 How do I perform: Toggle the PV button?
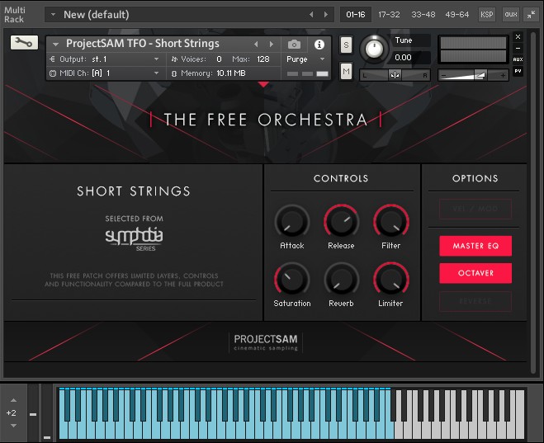(x=518, y=71)
